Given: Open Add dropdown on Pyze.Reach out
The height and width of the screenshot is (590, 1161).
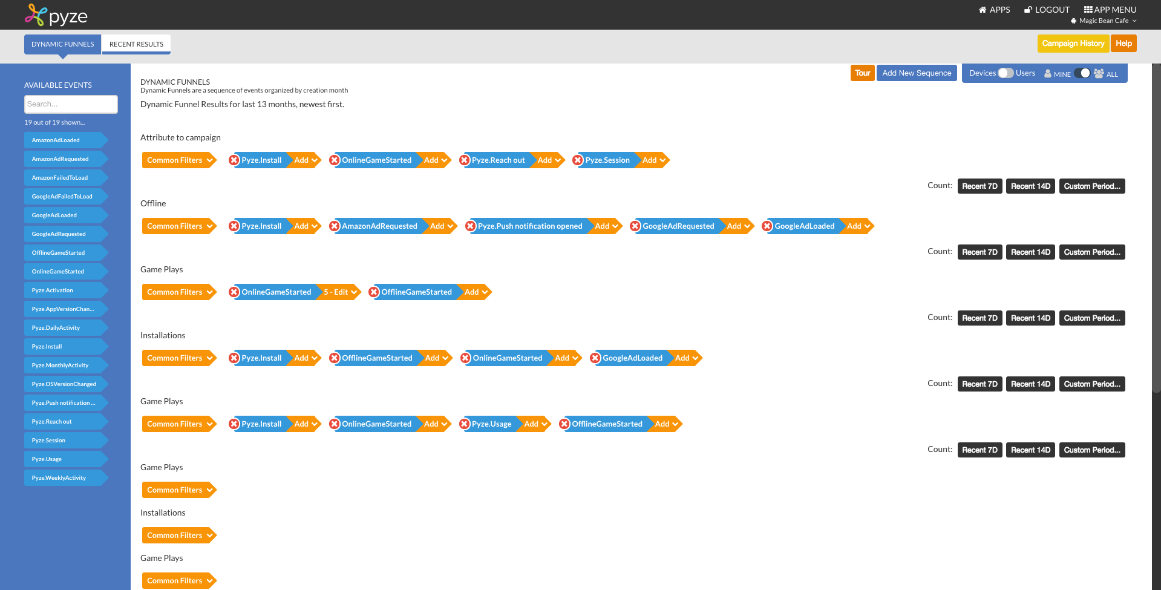Looking at the screenshot, I should (549, 160).
